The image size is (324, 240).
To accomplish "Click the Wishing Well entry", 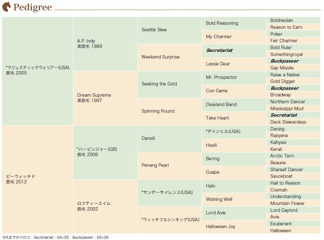I will pyautogui.click(x=234, y=200).
